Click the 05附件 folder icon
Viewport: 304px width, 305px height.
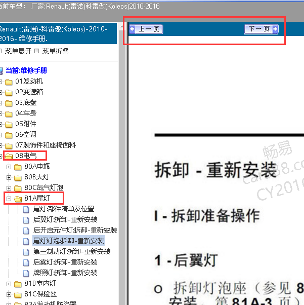click(x=9, y=124)
